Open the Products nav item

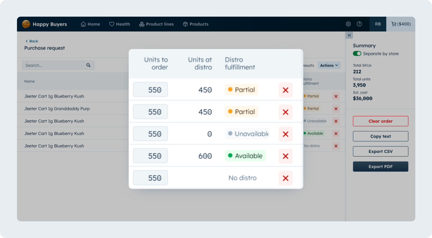(196, 24)
